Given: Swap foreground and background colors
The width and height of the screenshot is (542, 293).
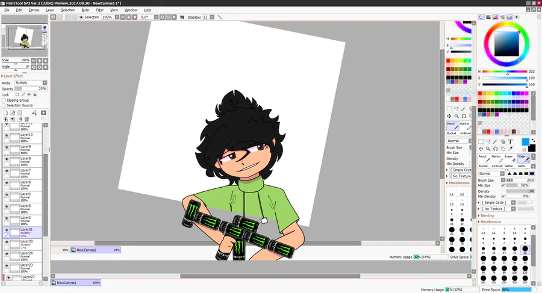Looking at the screenshot, I should pos(533,140).
